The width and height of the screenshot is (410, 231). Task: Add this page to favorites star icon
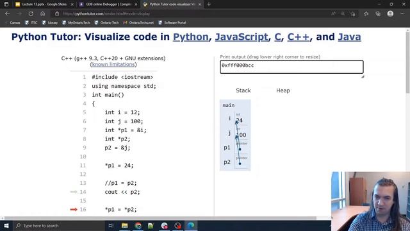coord(353,13)
